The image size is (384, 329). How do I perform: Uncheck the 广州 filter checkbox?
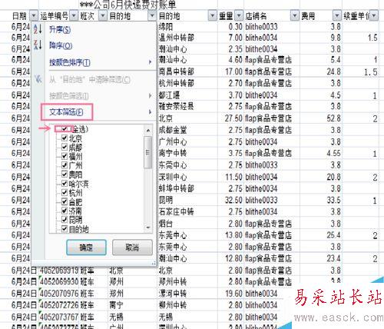click(x=65, y=165)
